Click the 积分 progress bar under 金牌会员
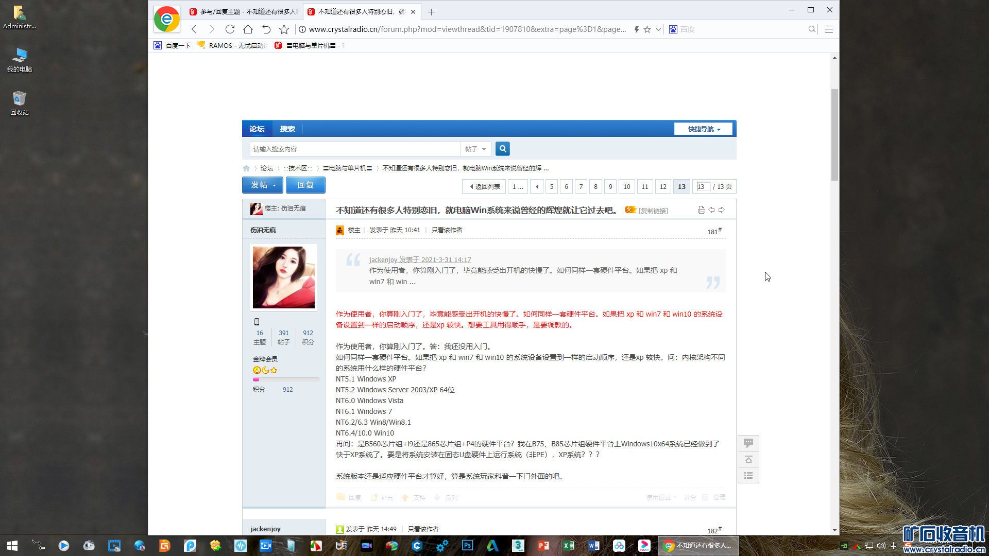Viewport: 989px width, 556px height. [x=286, y=379]
